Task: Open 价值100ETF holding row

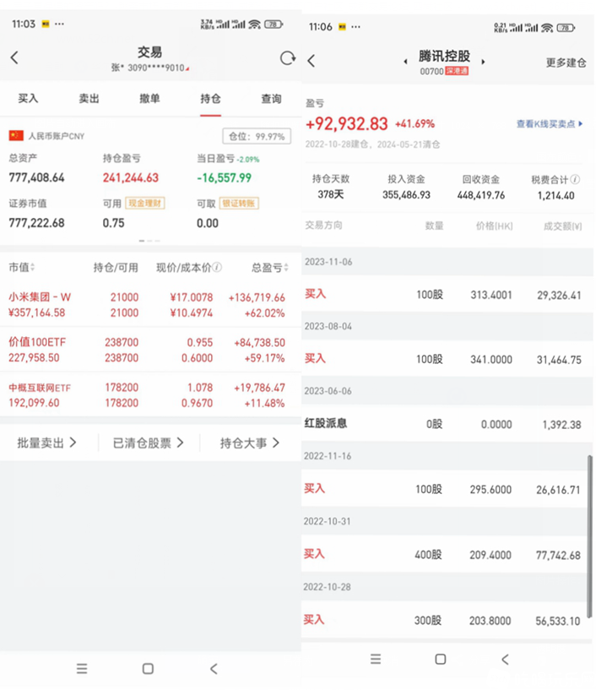Action: click(x=150, y=350)
